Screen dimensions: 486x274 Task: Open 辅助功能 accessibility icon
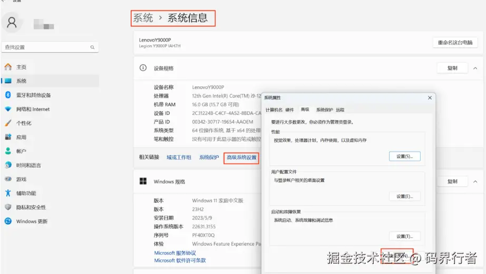8,193
